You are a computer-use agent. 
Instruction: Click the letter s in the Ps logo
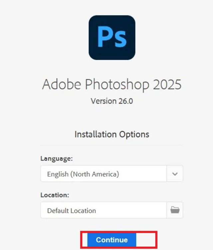(120, 40)
